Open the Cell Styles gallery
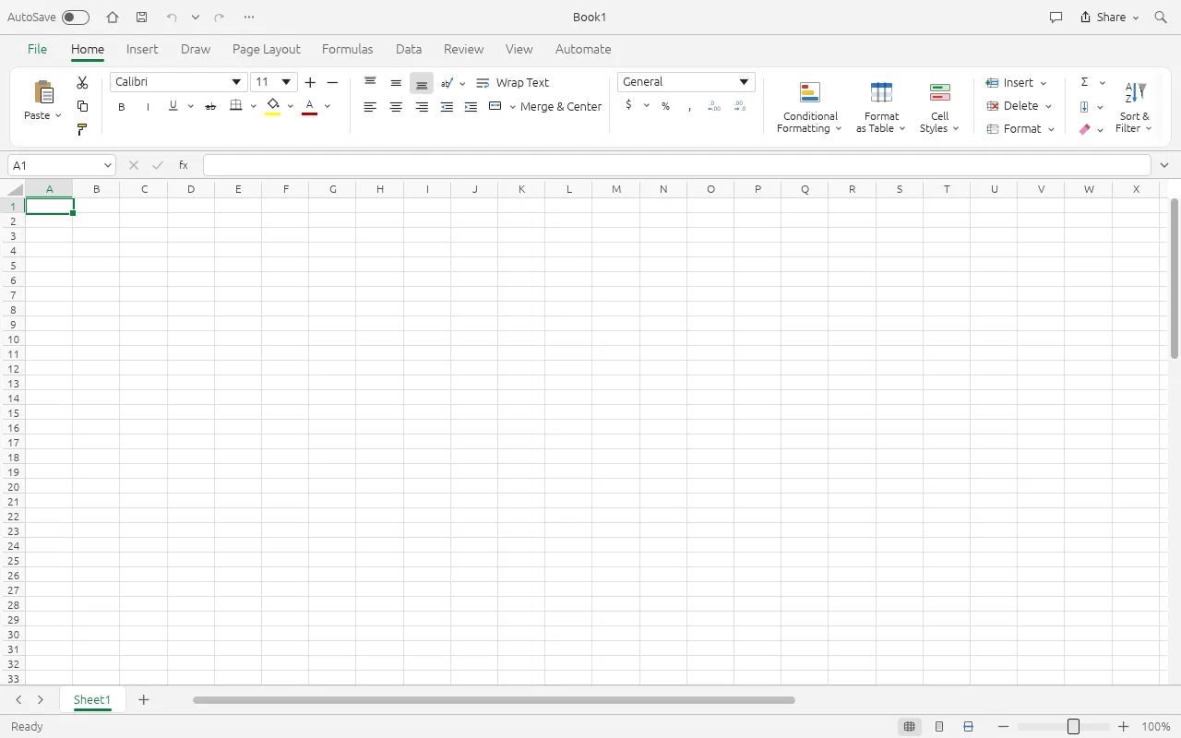The width and height of the screenshot is (1181, 738). coord(940,108)
